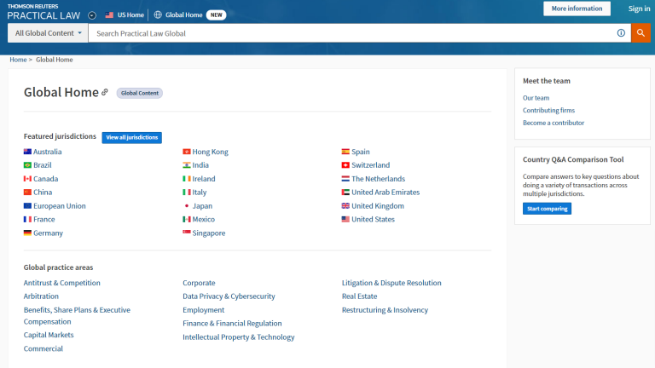Viewport: 655px width, 368px height.
Task: Select Global Home in top navigation
Action: click(x=183, y=14)
